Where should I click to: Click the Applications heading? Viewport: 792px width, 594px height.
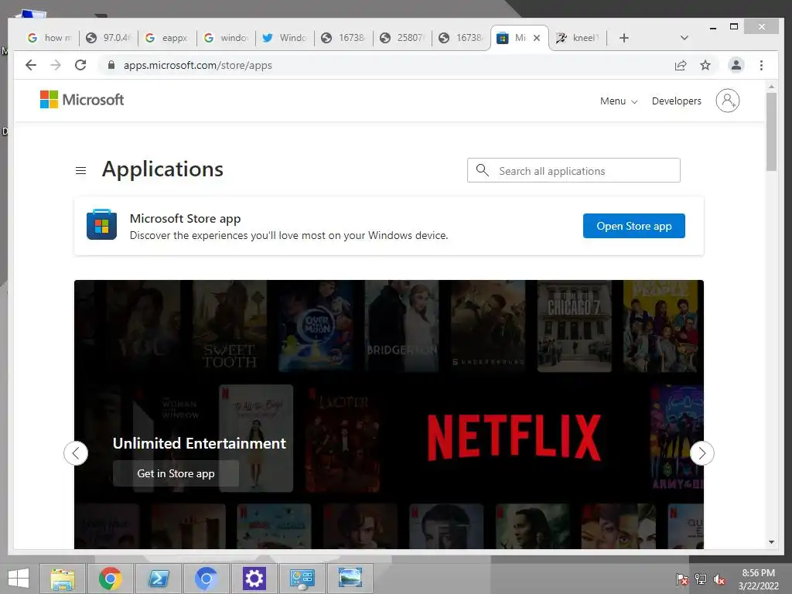(162, 169)
